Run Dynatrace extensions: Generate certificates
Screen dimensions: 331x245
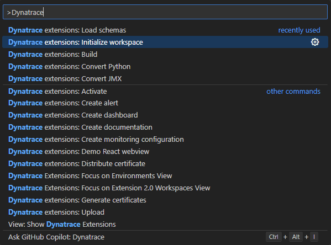click(x=165, y=200)
